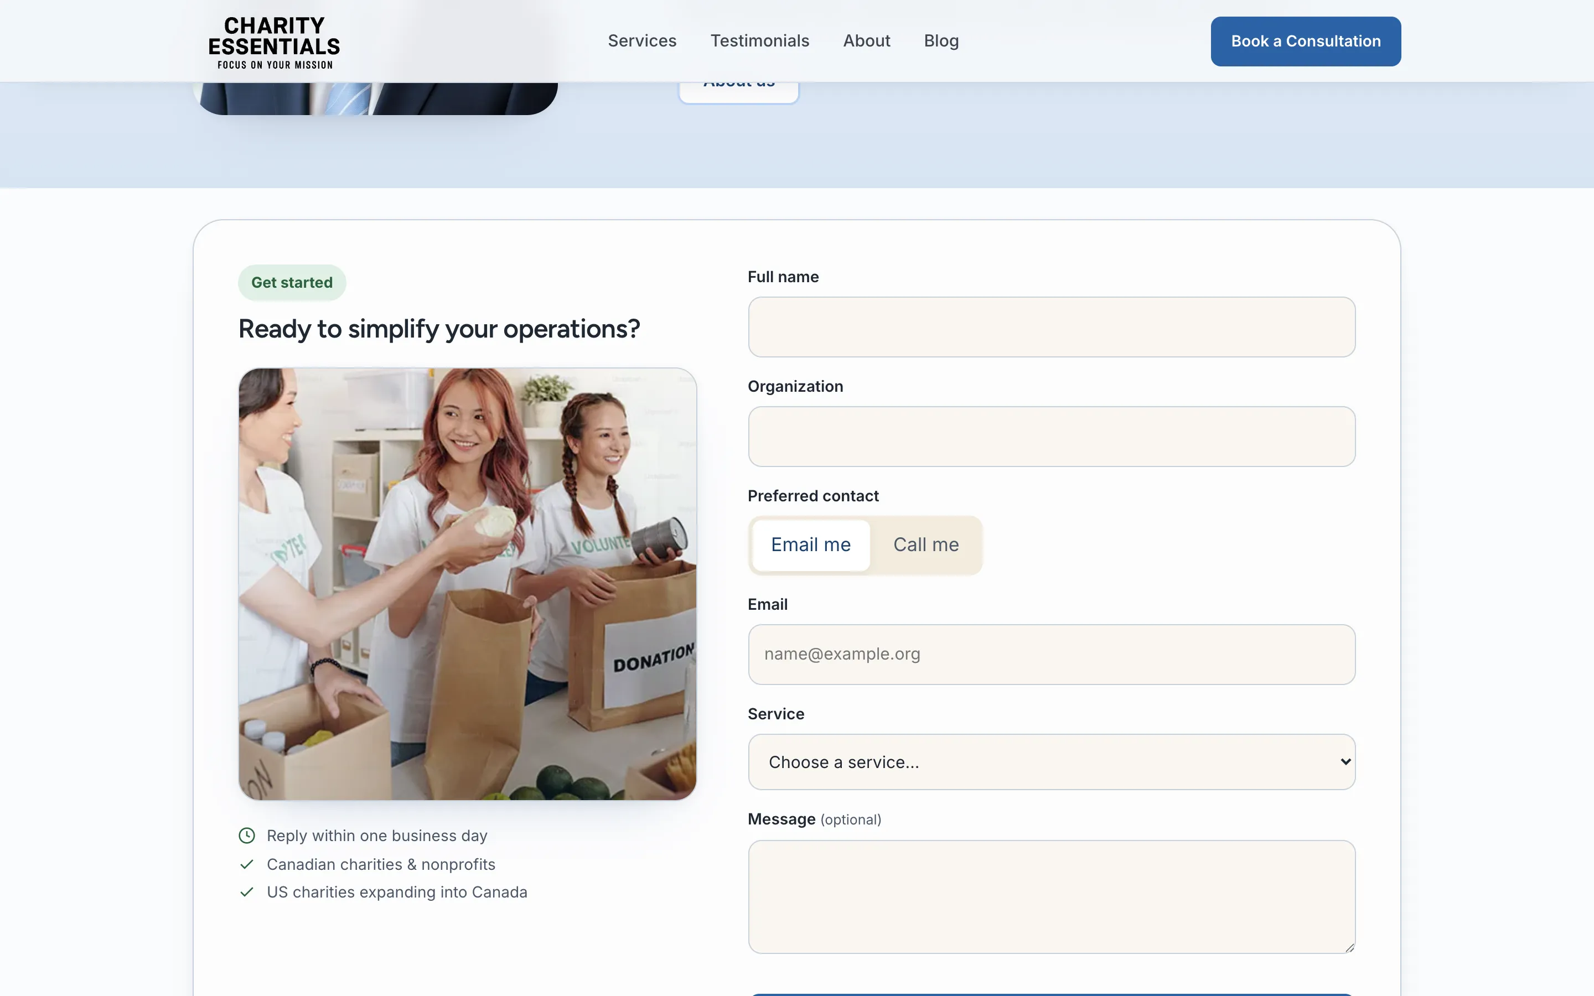This screenshot has height=996, width=1594.
Task: Click the Charity Essentials logo
Action: (274, 42)
